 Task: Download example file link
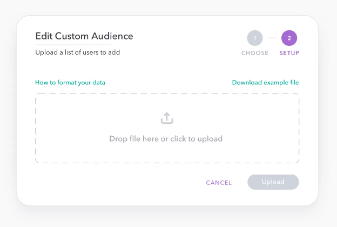pos(265,83)
